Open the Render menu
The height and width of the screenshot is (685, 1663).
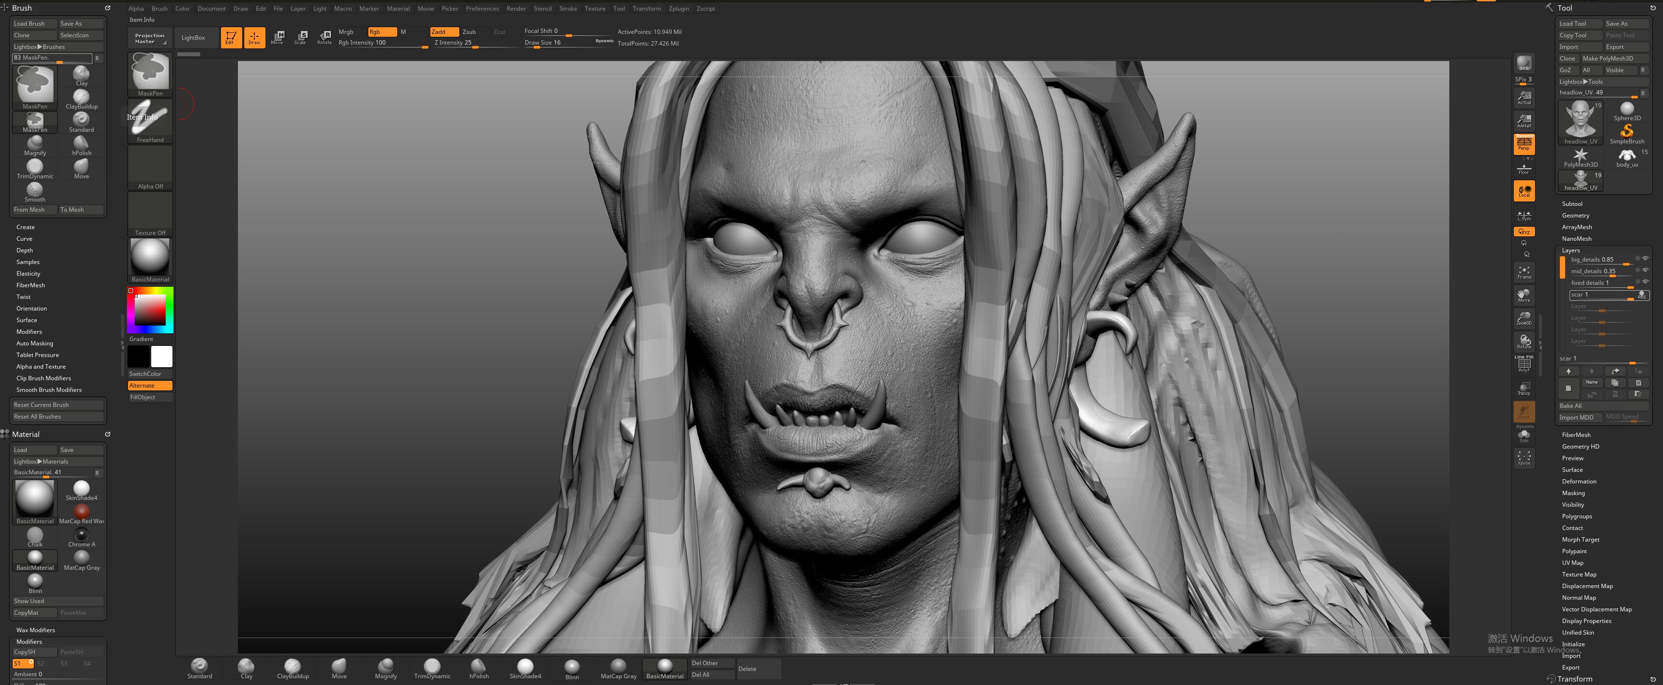click(516, 8)
